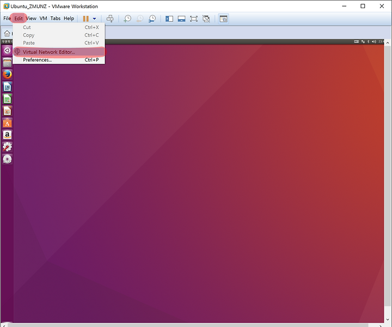
Task: Open Bluetooth indicator in Ubuntu panel
Action: click(x=368, y=41)
